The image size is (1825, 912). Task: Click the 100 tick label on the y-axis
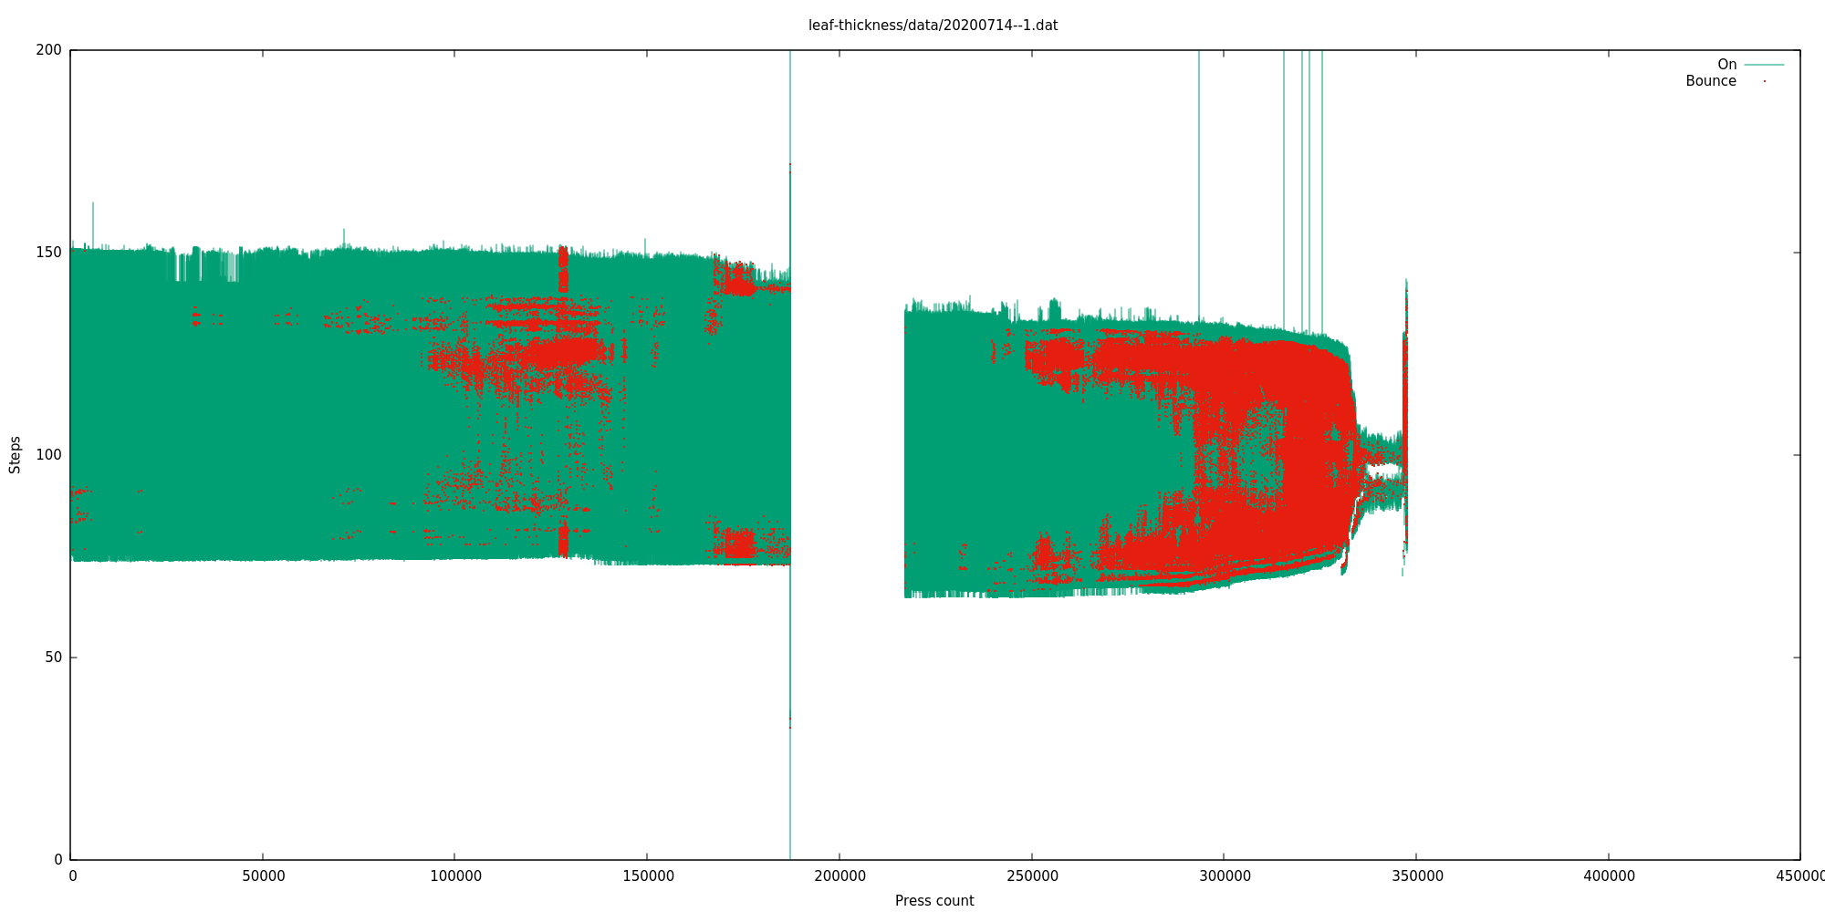[48, 455]
